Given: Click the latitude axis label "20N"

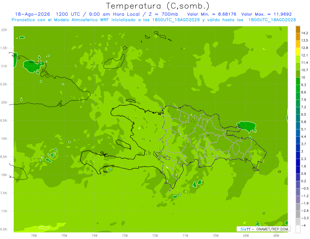Looking at the screenshot, I should [x=4, y=102].
